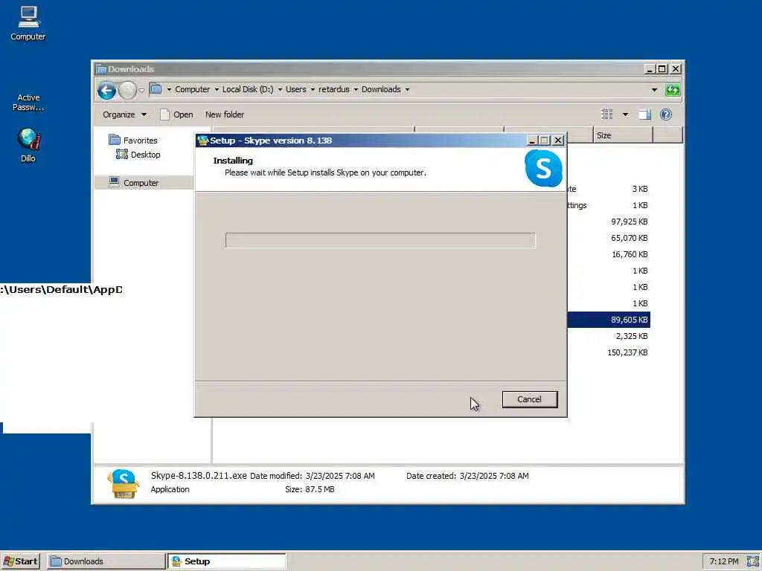Image resolution: width=762 pixels, height=571 pixels.
Task: Open the Dillo browser desktop icon
Action: click(x=28, y=146)
